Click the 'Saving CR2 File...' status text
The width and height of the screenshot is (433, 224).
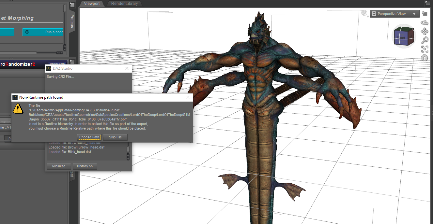point(60,77)
